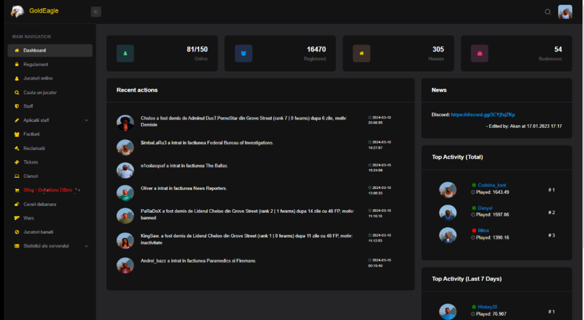Open Jucatori online in sidebar
Screen dimensions: 584x320
[x=38, y=78]
